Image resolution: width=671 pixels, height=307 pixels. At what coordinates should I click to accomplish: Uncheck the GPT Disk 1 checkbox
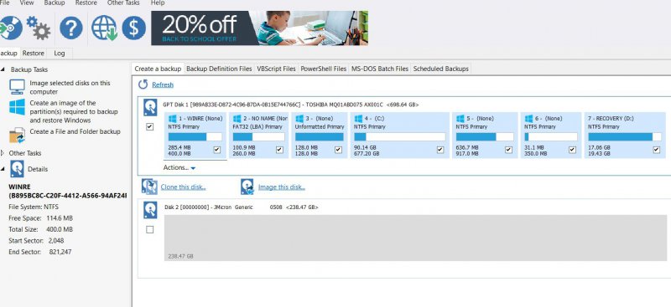[150, 127]
